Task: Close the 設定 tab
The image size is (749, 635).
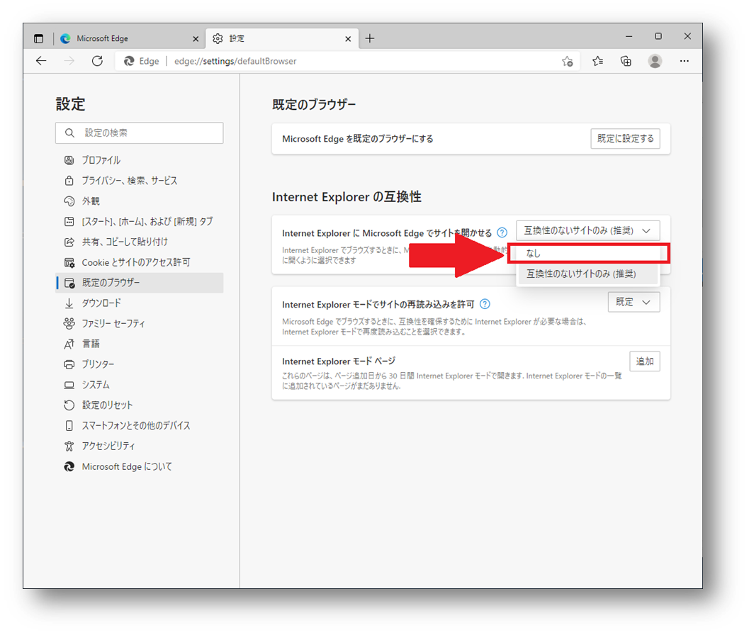Action: [348, 39]
